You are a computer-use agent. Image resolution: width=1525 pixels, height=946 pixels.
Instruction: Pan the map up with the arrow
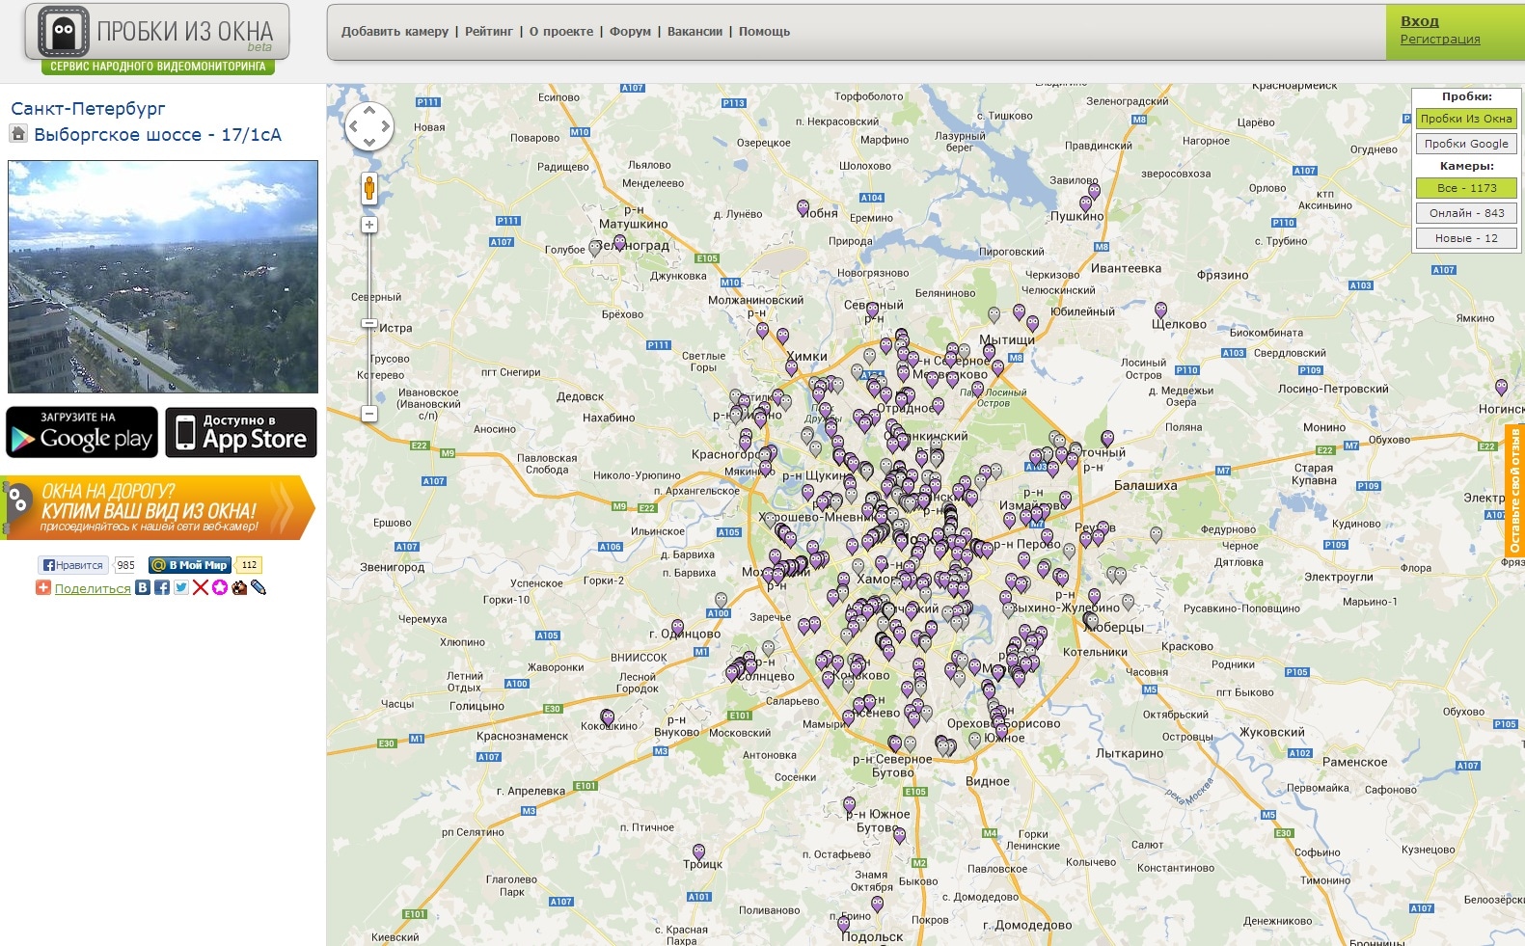368,111
